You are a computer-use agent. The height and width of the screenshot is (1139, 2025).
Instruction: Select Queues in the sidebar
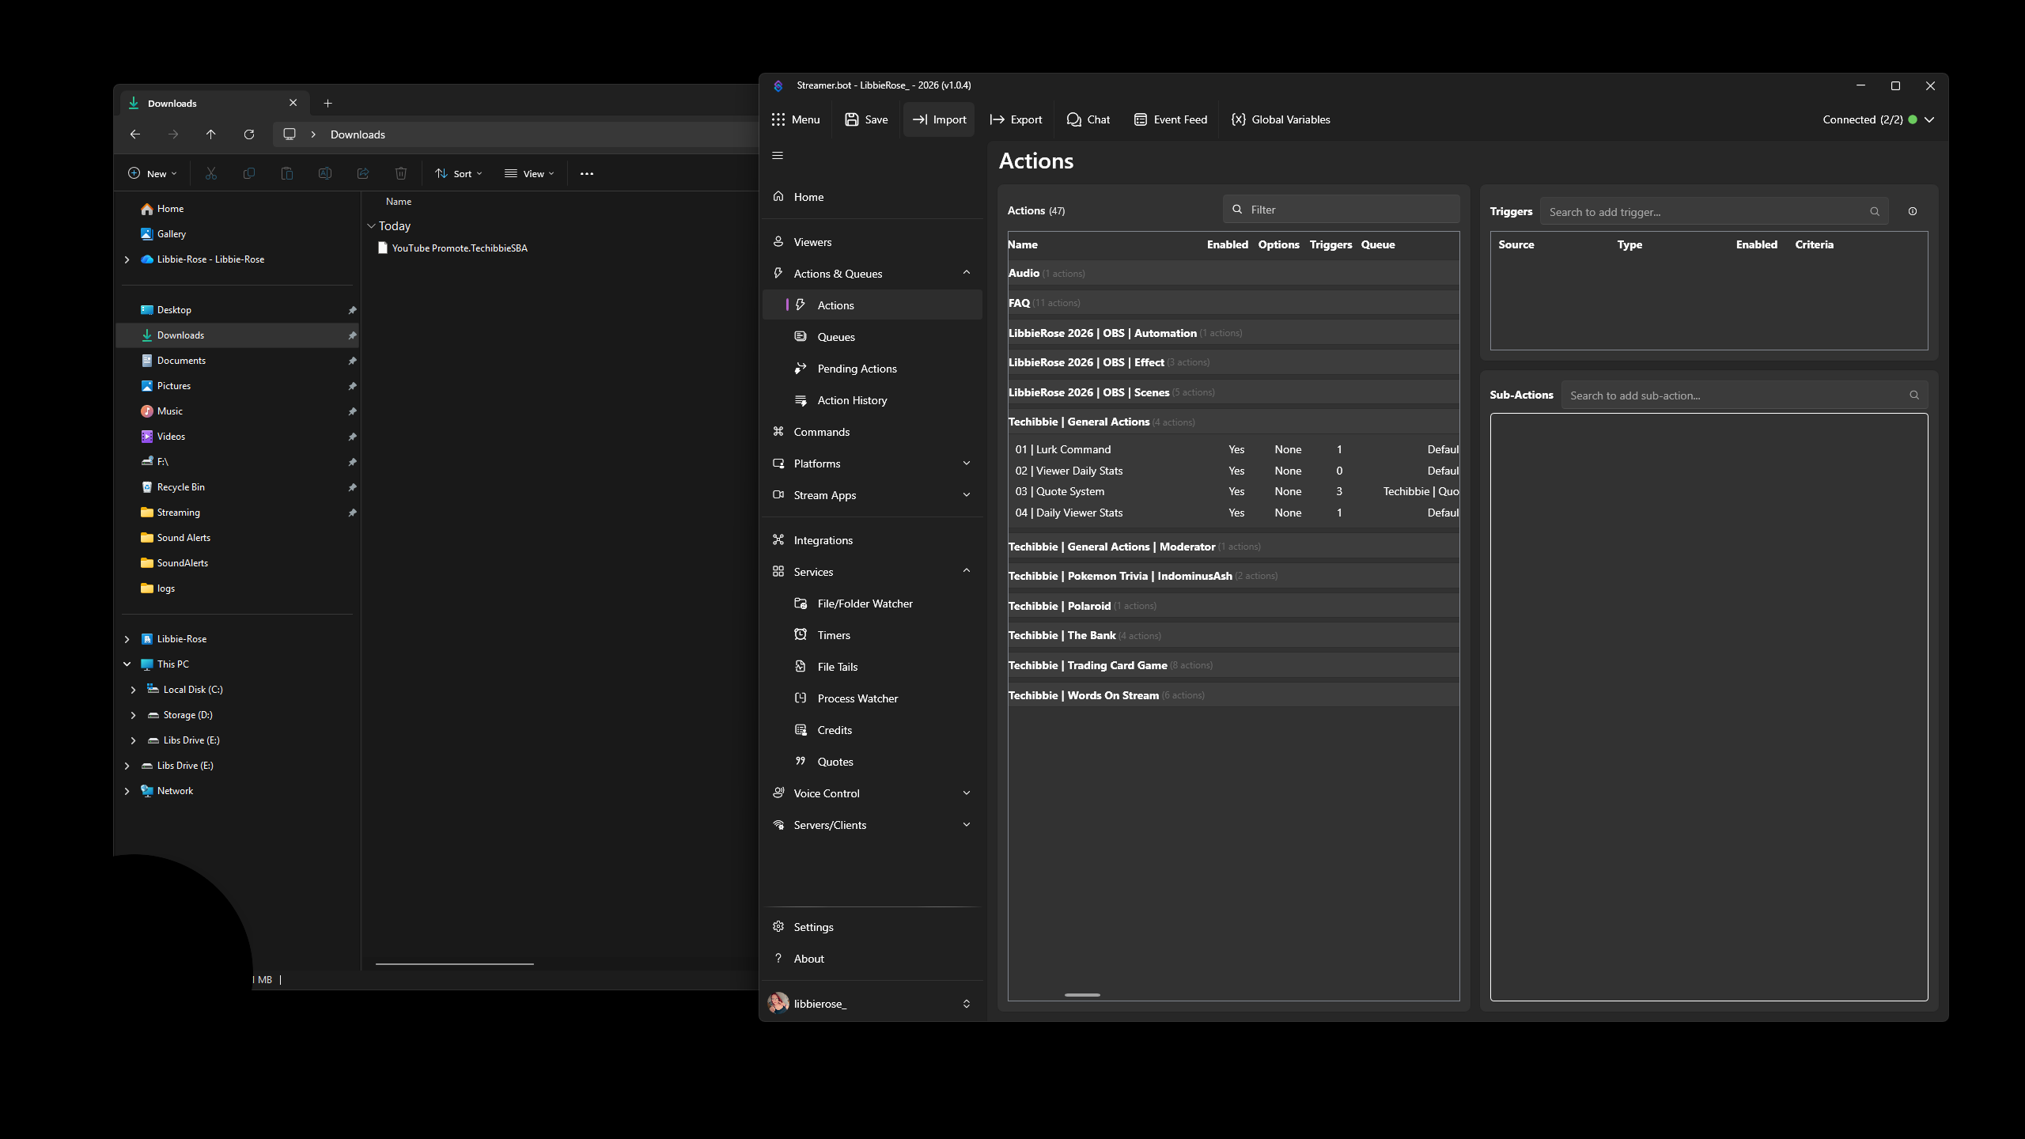(872, 337)
